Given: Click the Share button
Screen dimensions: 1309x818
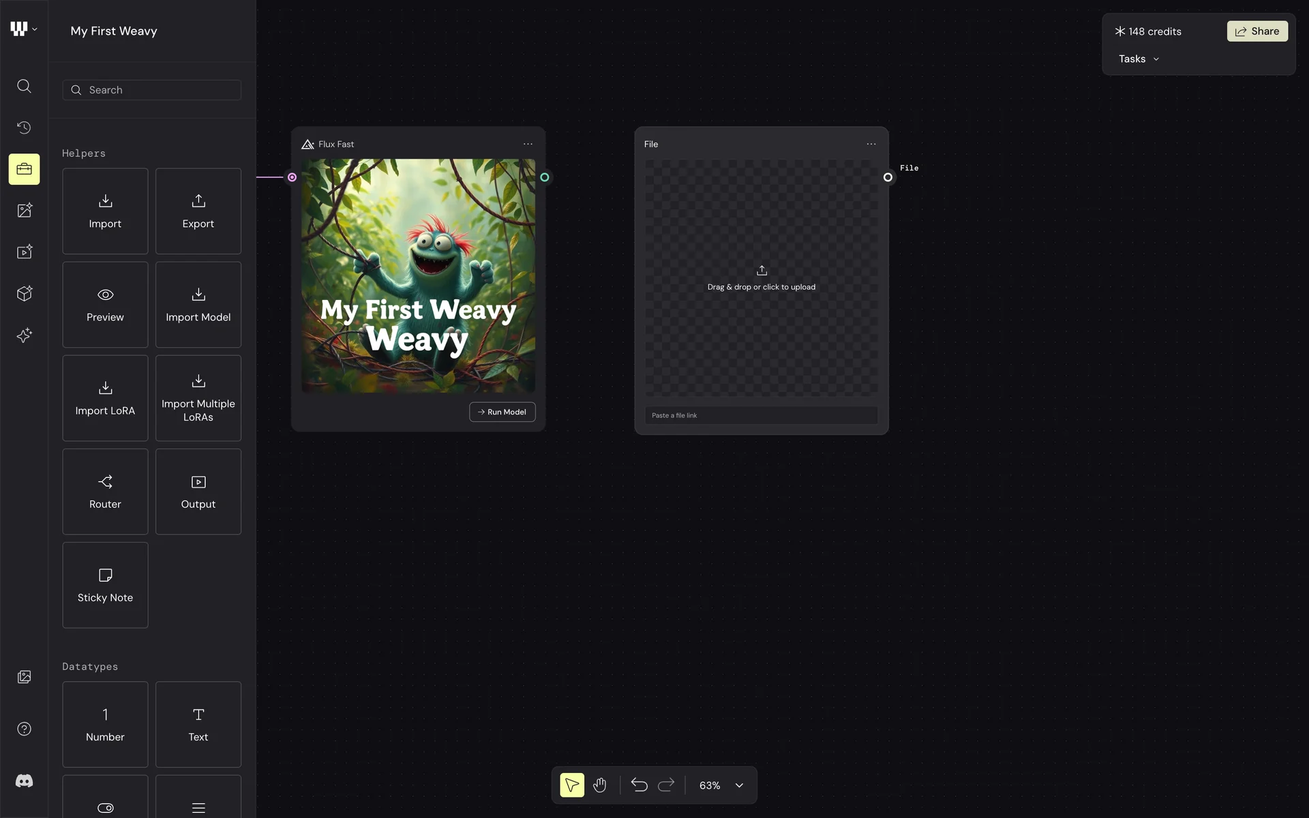Looking at the screenshot, I should coord(1257,31).
